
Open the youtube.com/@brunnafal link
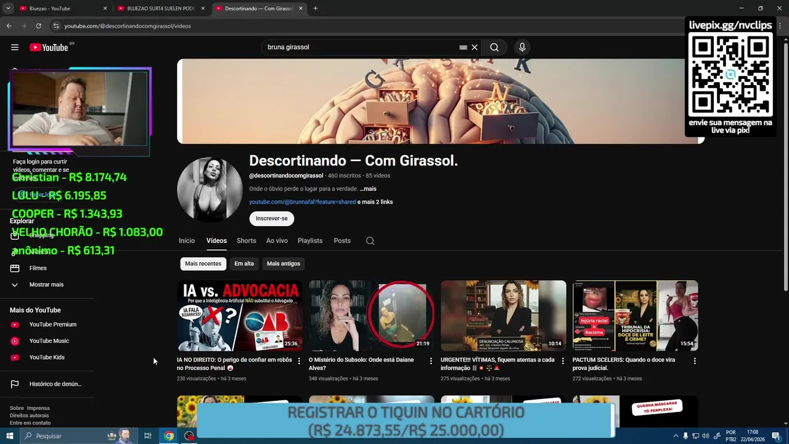pyautogui.click(x=302, y=202)
